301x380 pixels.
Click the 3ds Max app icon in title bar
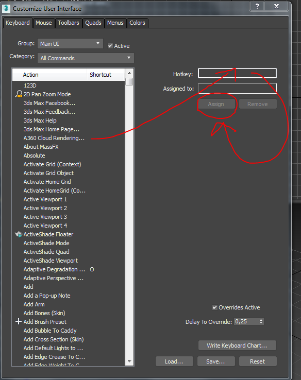(6, 8)
